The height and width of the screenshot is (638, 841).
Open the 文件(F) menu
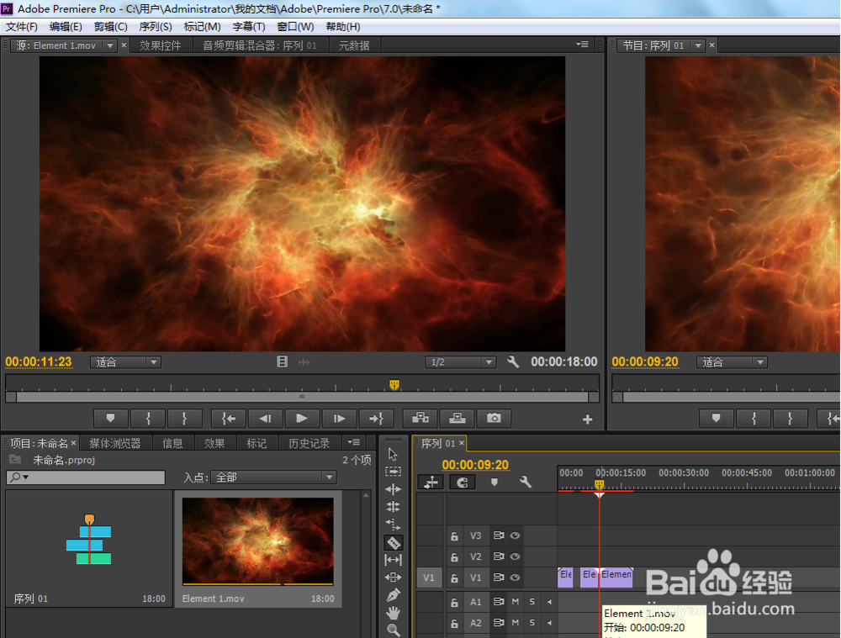coord(22,27)
